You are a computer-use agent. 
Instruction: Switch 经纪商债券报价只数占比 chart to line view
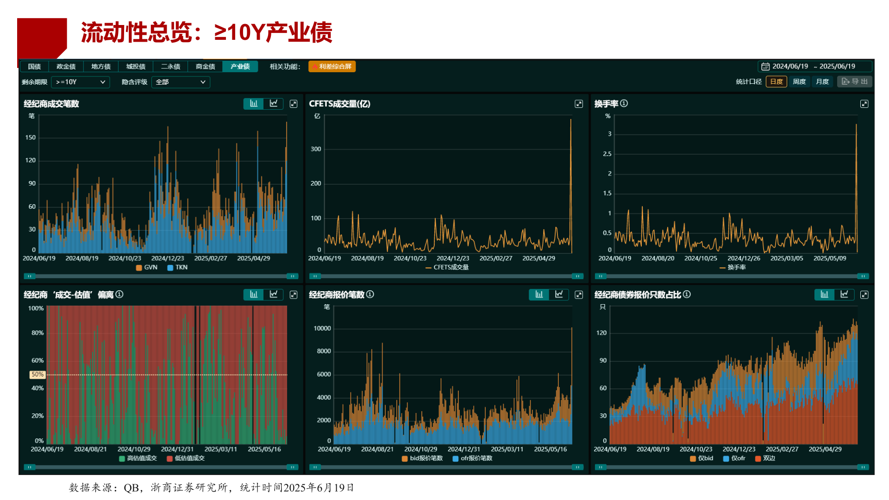click(x=844, y=294)
